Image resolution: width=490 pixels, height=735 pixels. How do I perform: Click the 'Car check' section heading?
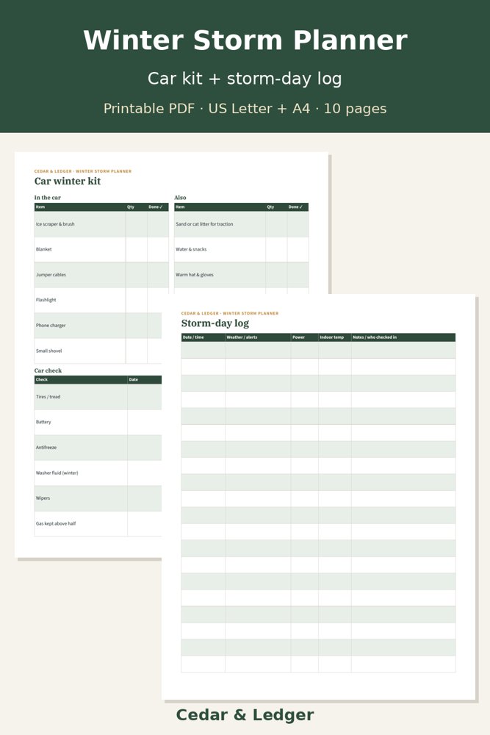point(48,370)
